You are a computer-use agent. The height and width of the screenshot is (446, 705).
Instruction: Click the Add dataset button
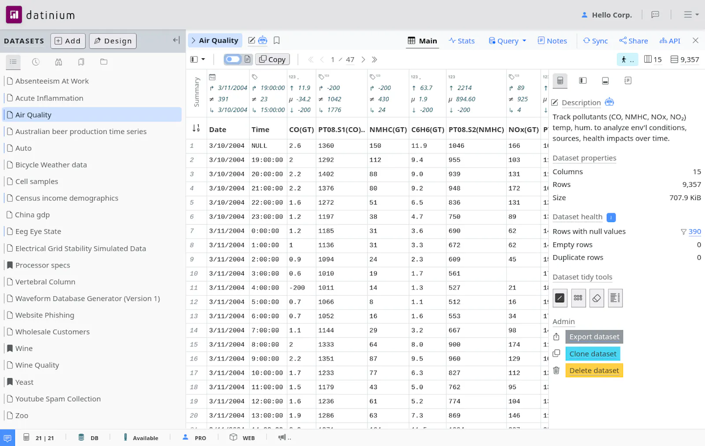[68, 41]
